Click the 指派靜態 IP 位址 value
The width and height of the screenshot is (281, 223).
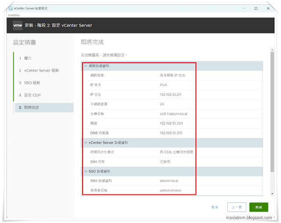(x=173, y=76)
